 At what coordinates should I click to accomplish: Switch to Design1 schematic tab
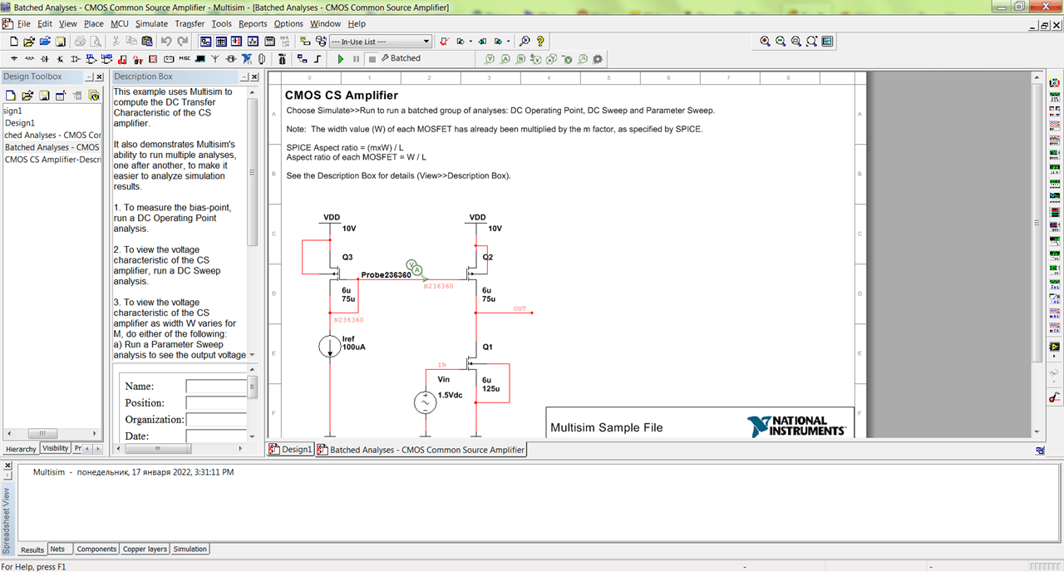[291, 450]
